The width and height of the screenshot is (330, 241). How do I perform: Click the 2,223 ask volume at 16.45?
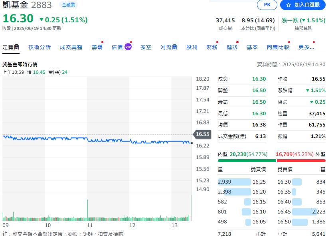point(319,212)
